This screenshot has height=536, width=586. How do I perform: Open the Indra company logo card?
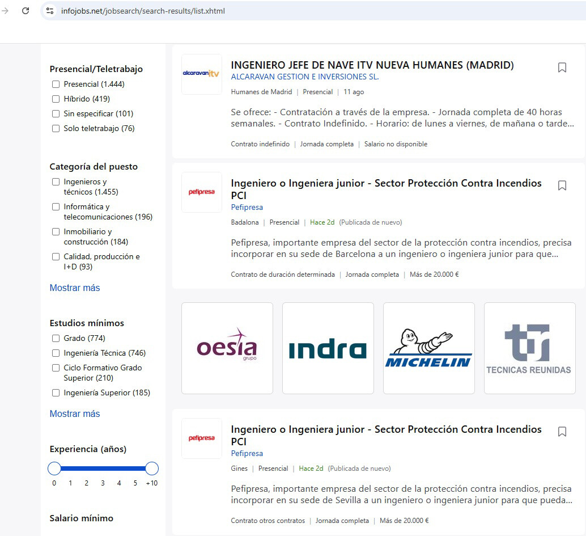point(328,348)
